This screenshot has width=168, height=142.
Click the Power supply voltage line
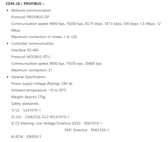tap(42, 84)
